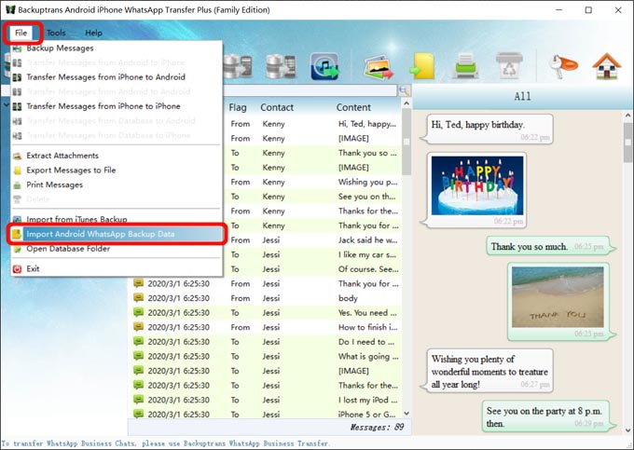634x450 pixels.
Task: Choose Extract Attachments menu entry
Action: click(x=62, y=156)
